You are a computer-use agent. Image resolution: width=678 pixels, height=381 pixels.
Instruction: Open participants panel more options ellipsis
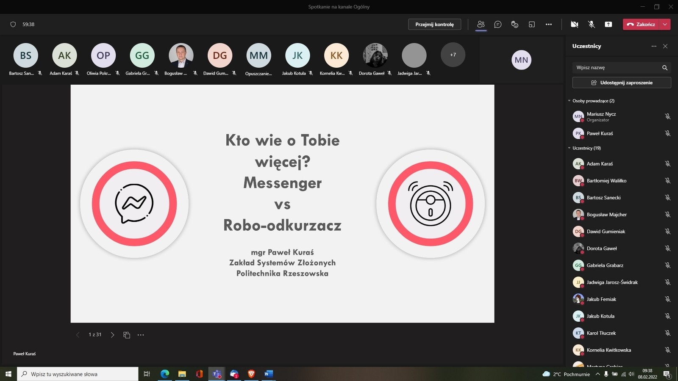point(654,46)
